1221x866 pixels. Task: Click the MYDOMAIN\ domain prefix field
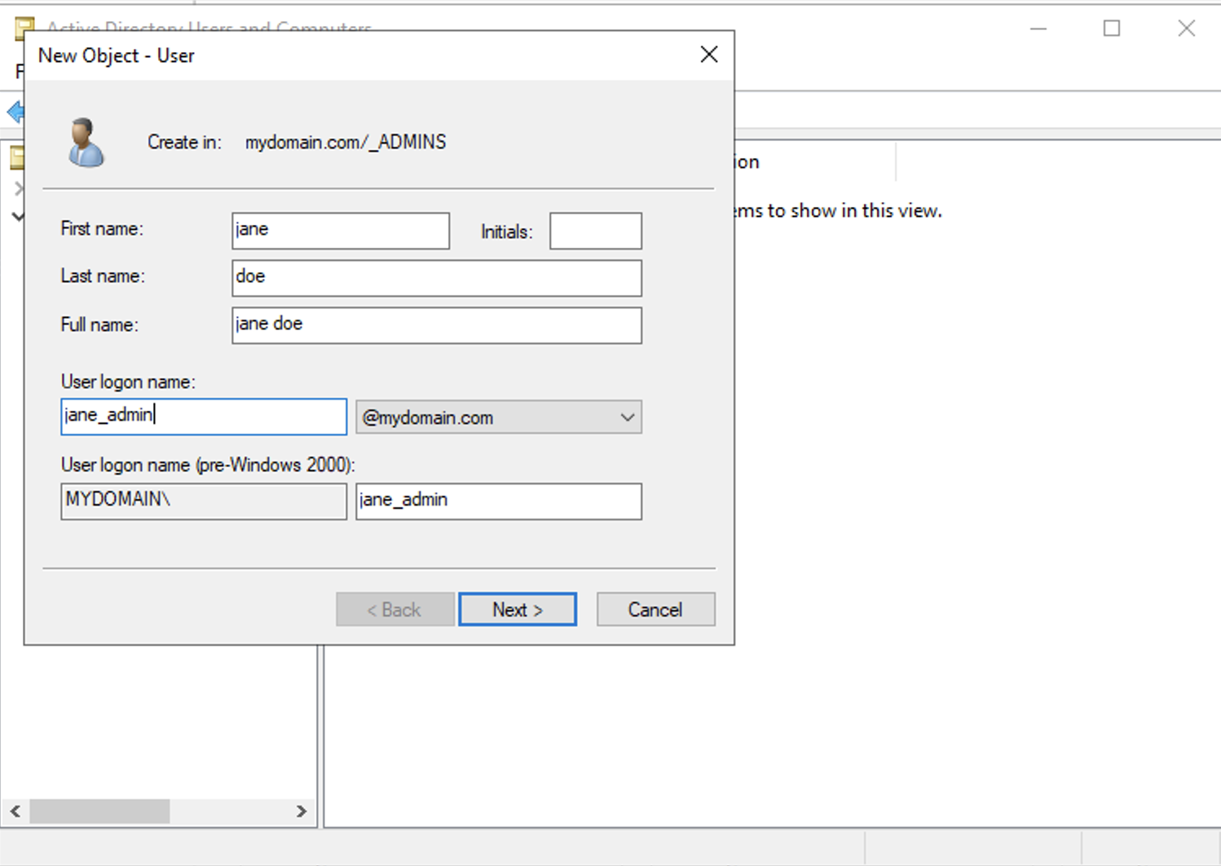(x=204, y=501)
